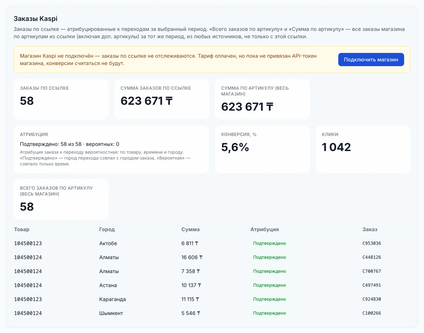Screen dimensions: 424x333
Task: Click the «Атрибуция» card label
Action: [34, 134]
